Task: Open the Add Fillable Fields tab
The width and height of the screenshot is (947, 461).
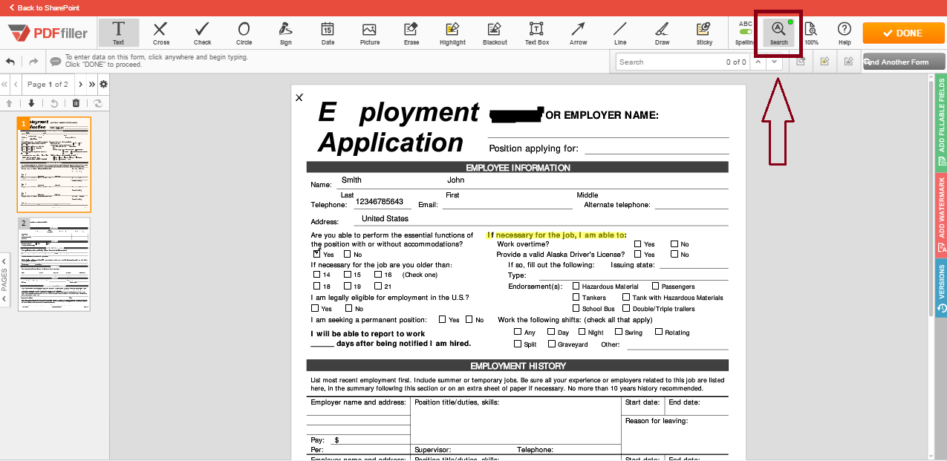Action: tap(942, 121)
